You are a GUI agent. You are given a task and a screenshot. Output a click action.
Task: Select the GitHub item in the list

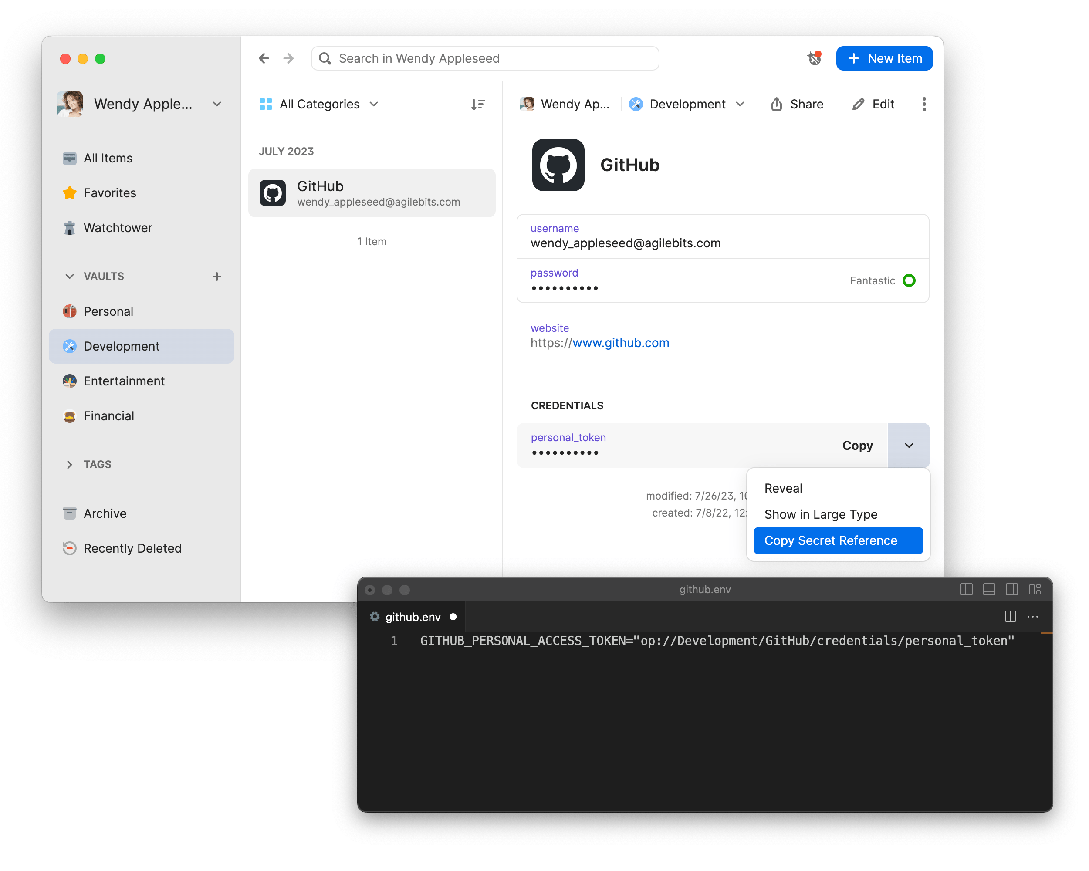[372, 193]
